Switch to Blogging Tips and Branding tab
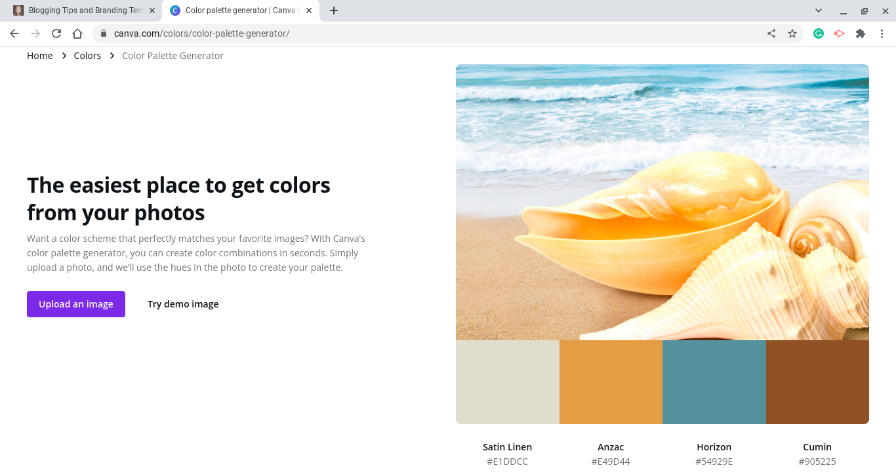 tap(84, 10)
